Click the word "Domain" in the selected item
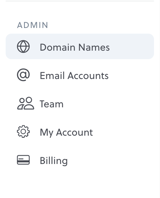This screenshot has height=198, width=160. 58,47
